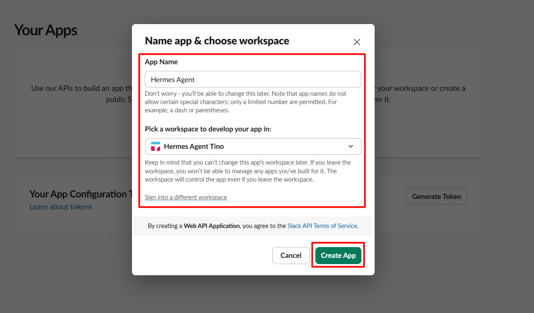The width and height of the screenshot is (534, 313).
Task: Click the Hermes Agent Tino workspace icon
Action: (156, 146)
